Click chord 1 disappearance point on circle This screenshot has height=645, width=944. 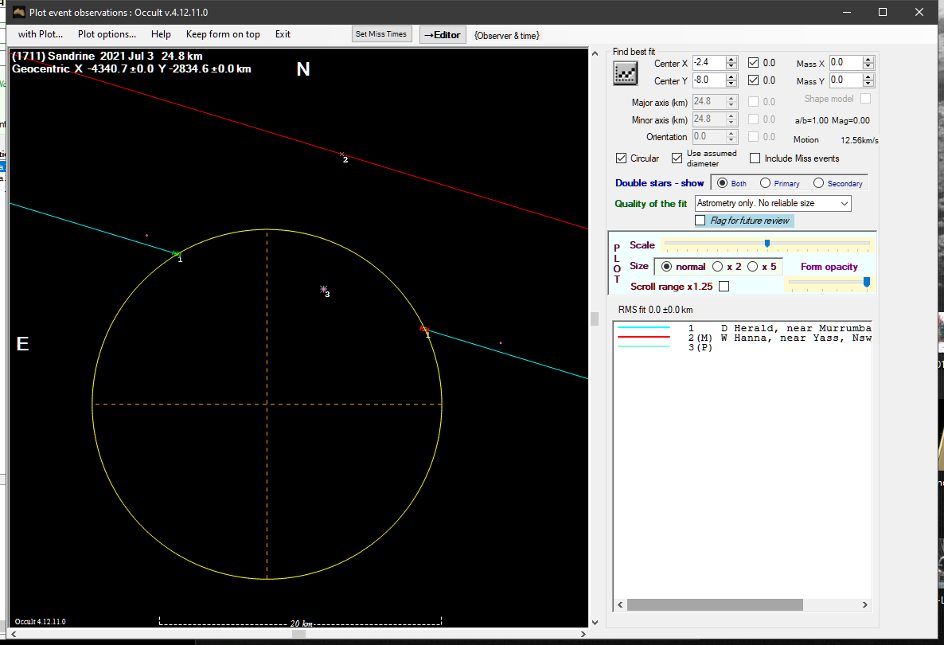(x=176, y=253)
